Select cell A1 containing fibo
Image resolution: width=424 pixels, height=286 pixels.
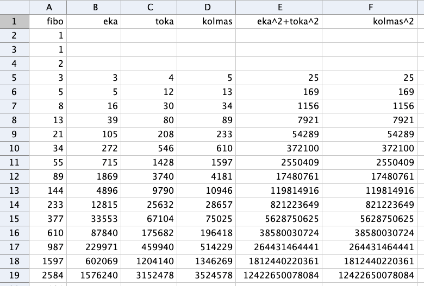tap(49, 22)
